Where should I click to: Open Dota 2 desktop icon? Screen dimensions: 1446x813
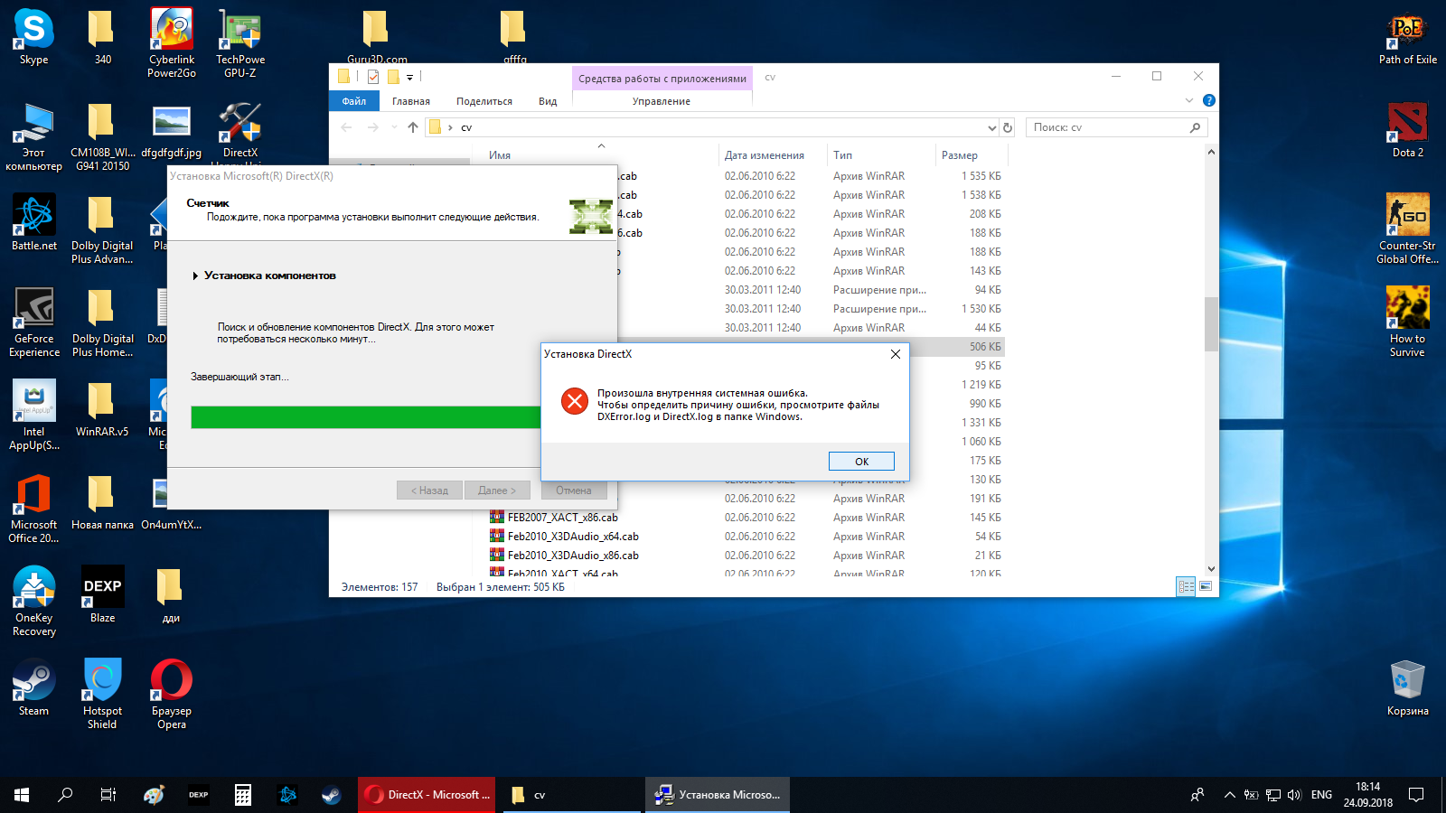(x=1407, y=130)
